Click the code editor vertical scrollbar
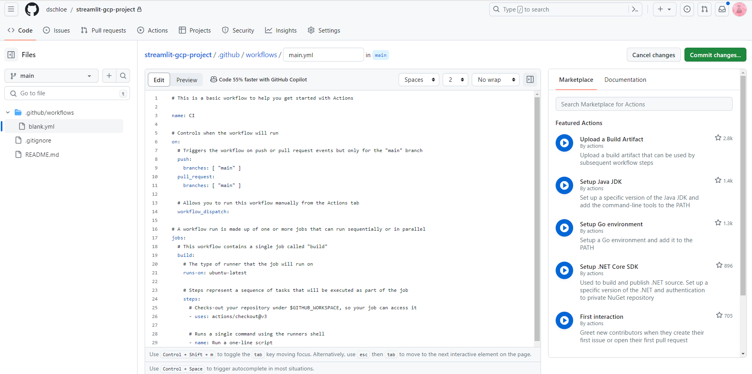Viewport: 752px width, 374px height. point(537,219)
